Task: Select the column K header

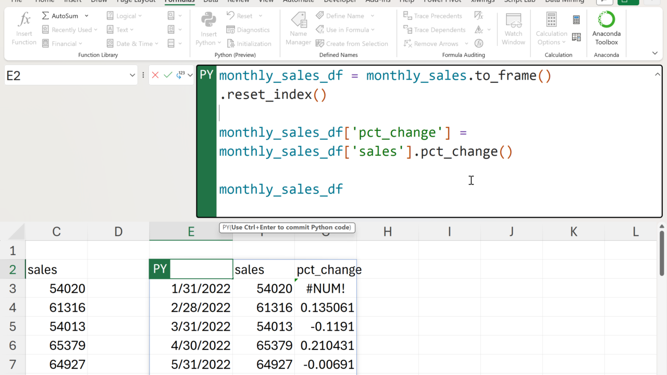Action: (x=573, y=232)
